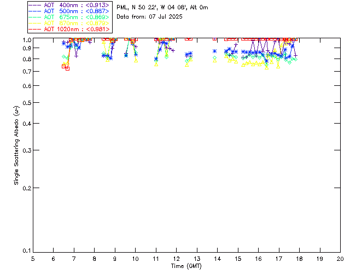Click the y-axis label 1.0
The width and height of the screenshot is (350, 280).
(27, 40)
